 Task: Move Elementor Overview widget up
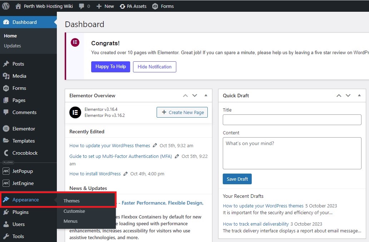point(186,96)
